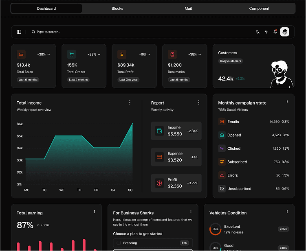Click the activity pulse icon
The image size is (306, 251).
coord(266,32)
